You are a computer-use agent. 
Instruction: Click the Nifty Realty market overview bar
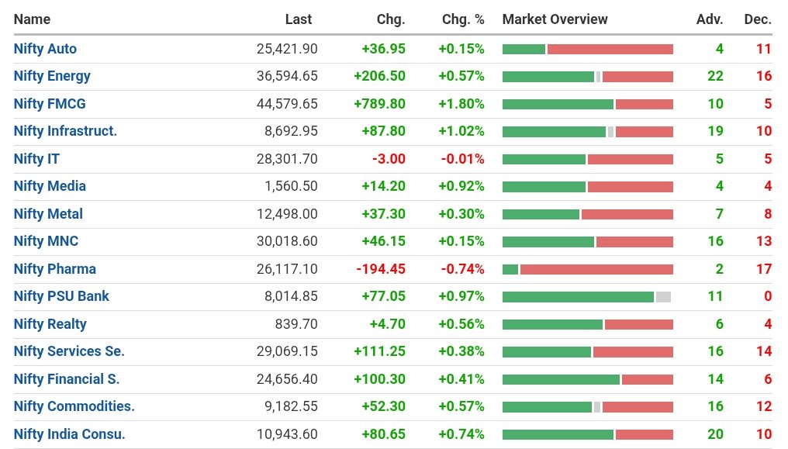pos(587,324)
